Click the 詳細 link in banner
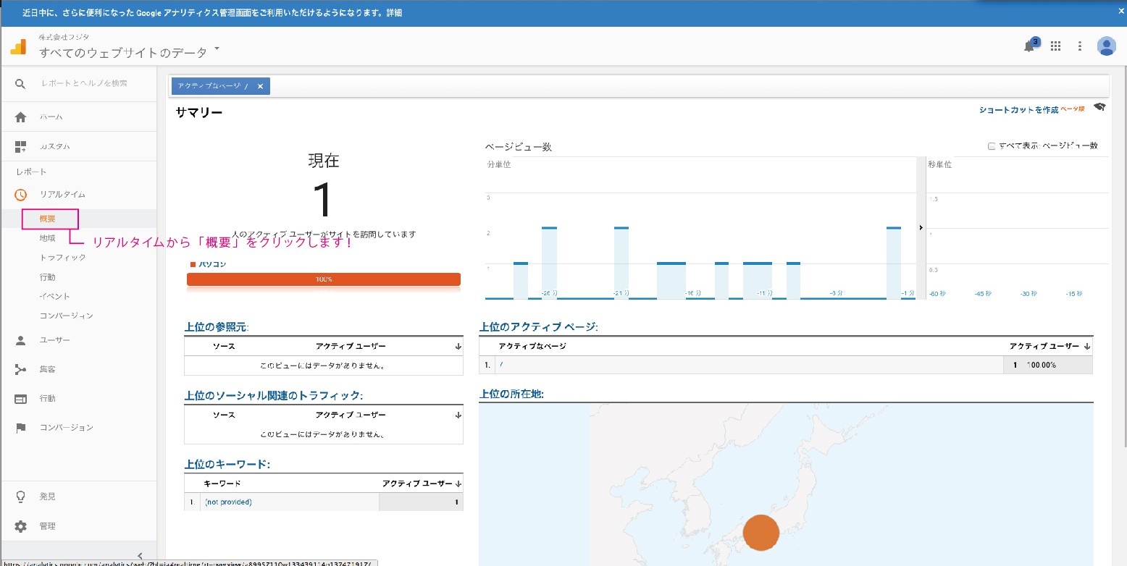This screenshot has width=1127, height=566. pyautogui.click(x=394, y=13)
